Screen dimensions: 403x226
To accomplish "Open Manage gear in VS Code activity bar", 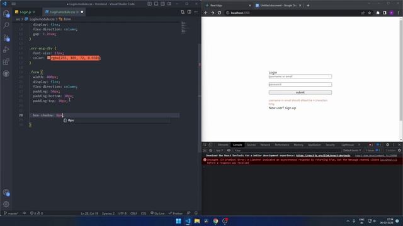I will pos(6,204).
